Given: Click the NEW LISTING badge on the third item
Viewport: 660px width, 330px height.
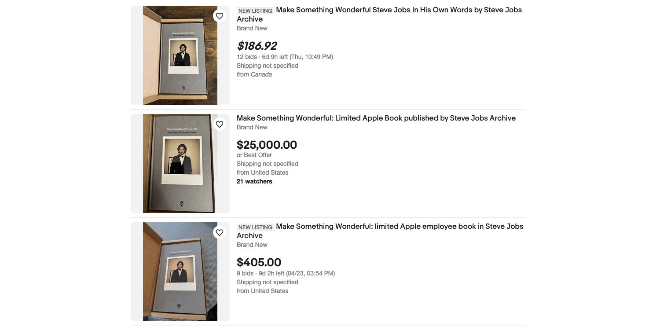Looking at the screenshot, I should [x=255, y=227].
